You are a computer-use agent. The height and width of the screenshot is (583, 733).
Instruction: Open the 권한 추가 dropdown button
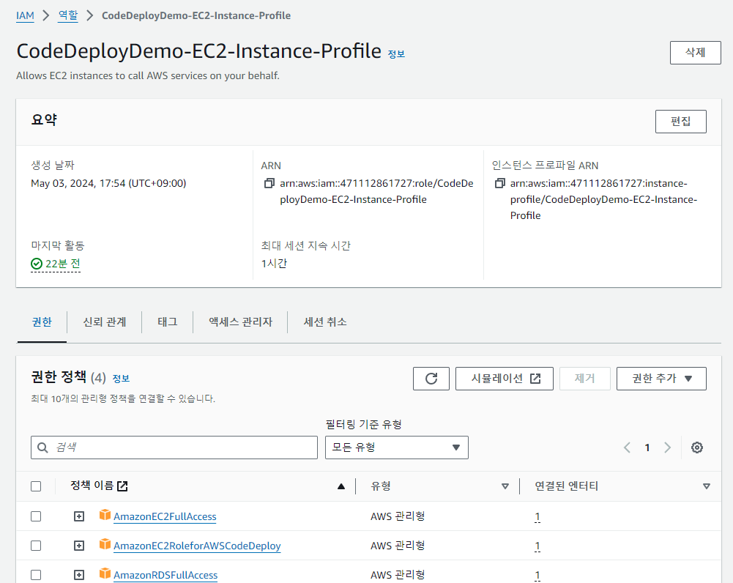pos(661,378)
